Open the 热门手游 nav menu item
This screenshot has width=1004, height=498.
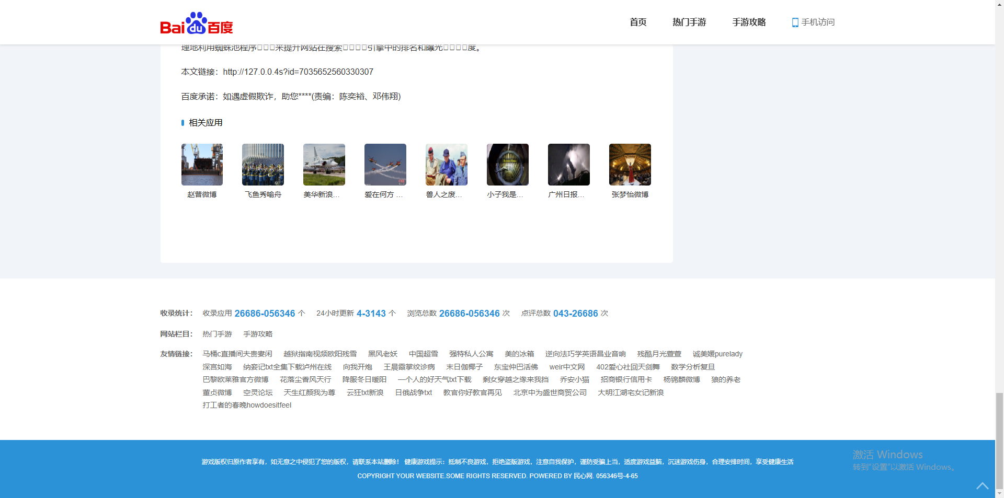(x=689, y=22)
